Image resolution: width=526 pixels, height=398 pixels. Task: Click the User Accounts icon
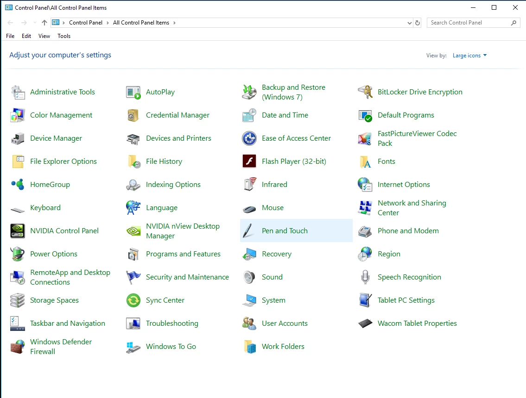(x=249, y=323)
